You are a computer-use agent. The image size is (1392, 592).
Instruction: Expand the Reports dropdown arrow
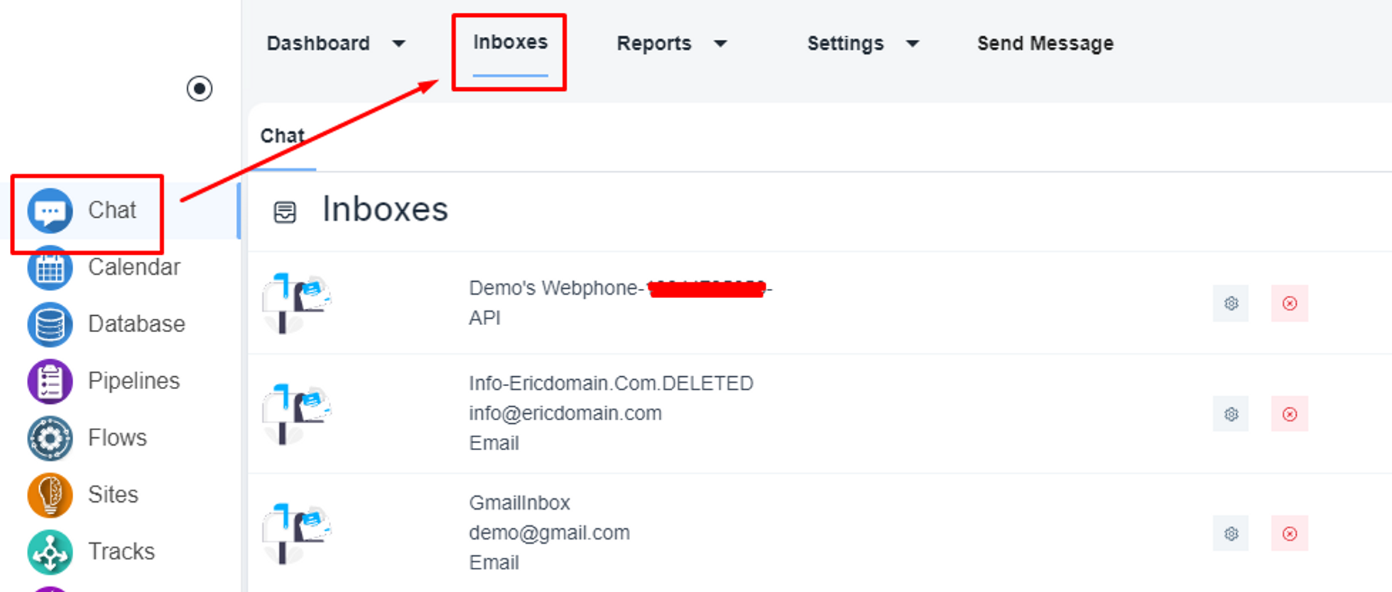(720, 44)
